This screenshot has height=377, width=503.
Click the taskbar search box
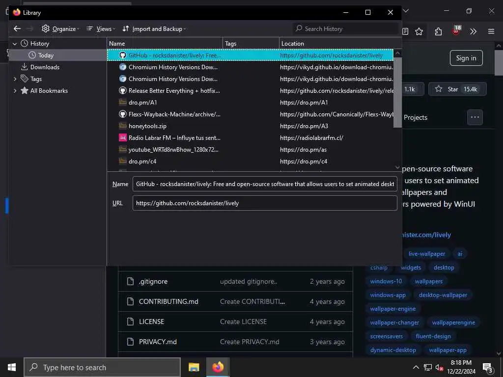[x=102, y=367]
